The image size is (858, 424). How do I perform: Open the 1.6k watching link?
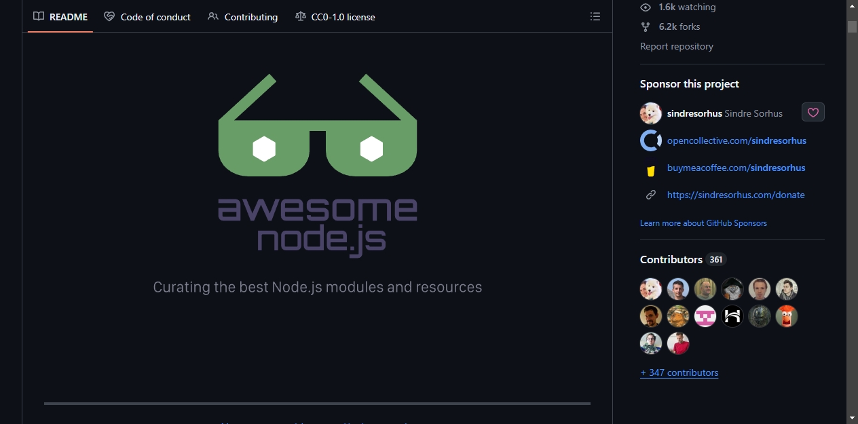click(687, 7)
